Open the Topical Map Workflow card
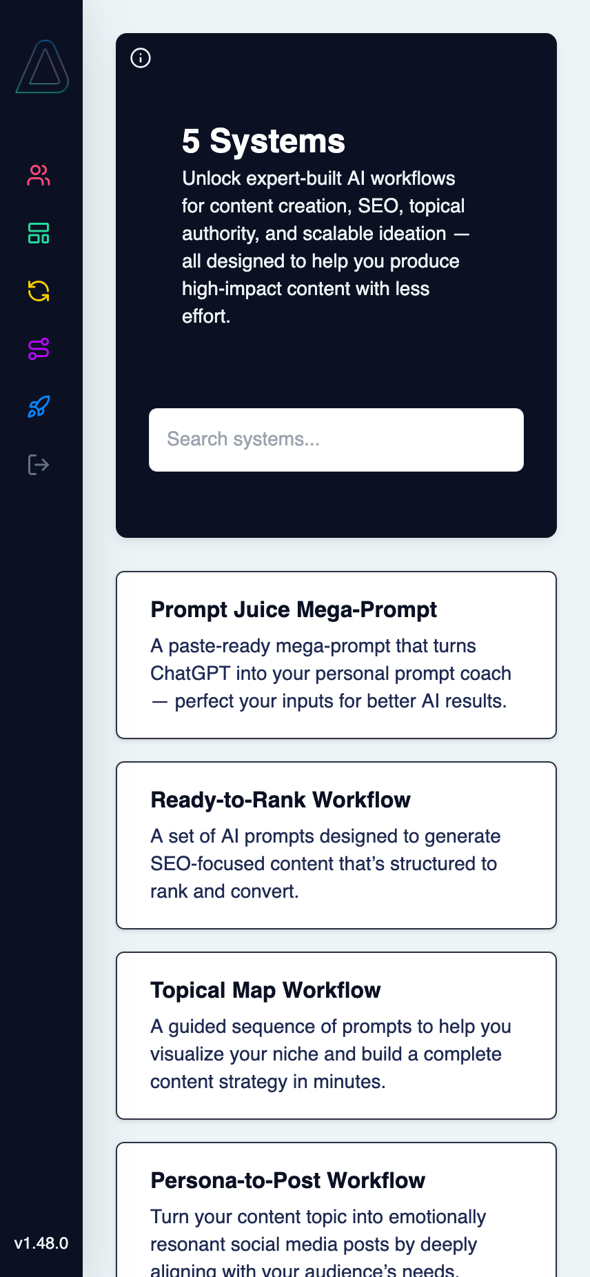This screenshot has width=590, height=1277. point(336,1035)
